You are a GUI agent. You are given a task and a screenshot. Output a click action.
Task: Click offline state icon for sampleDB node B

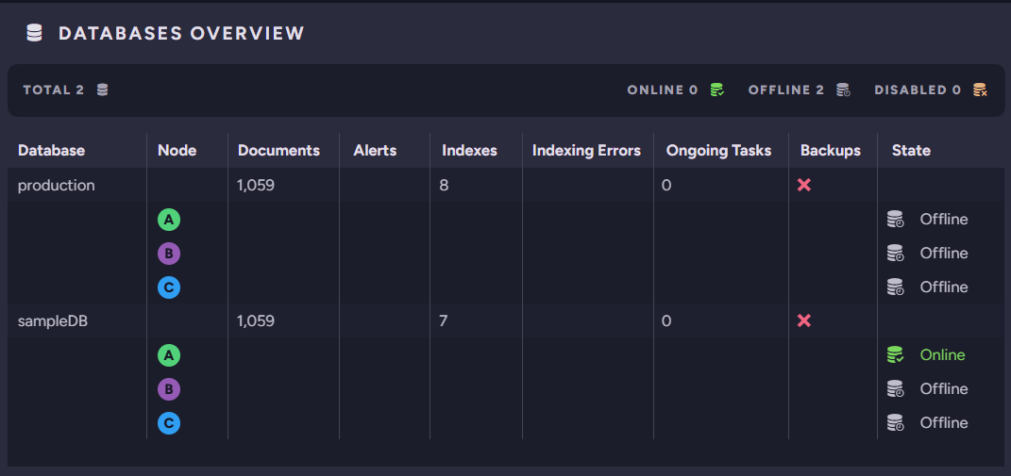coord(896,388)
